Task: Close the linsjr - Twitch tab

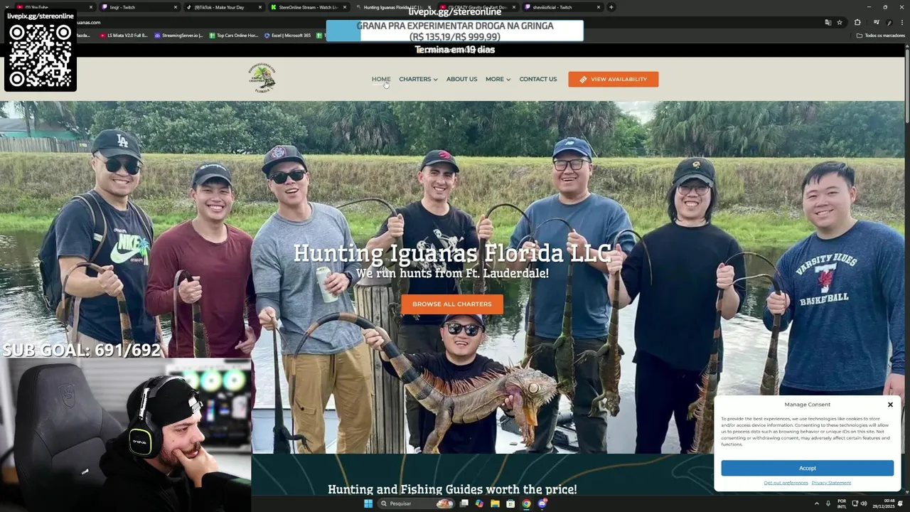Action: click(176, 7)
